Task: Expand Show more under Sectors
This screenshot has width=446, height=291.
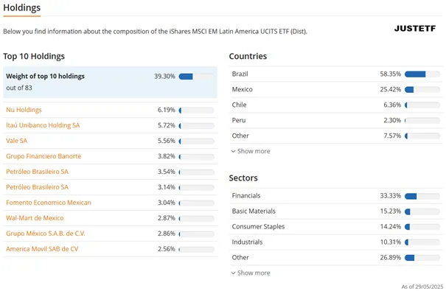Action: [251, 273]
